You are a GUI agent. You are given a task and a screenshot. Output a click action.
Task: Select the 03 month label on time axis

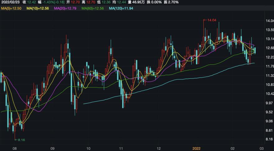tap(262, 149)
